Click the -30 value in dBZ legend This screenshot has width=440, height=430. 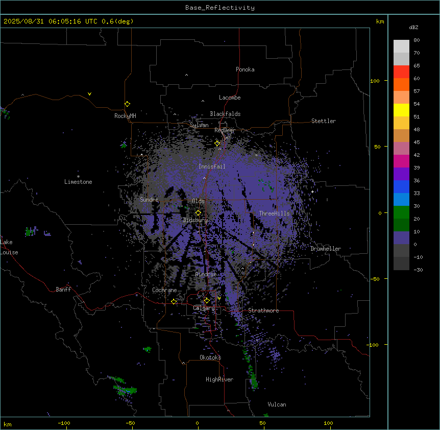click(418, 270)
